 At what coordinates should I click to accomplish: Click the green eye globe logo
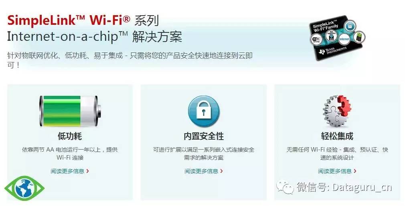click(24, 188)
